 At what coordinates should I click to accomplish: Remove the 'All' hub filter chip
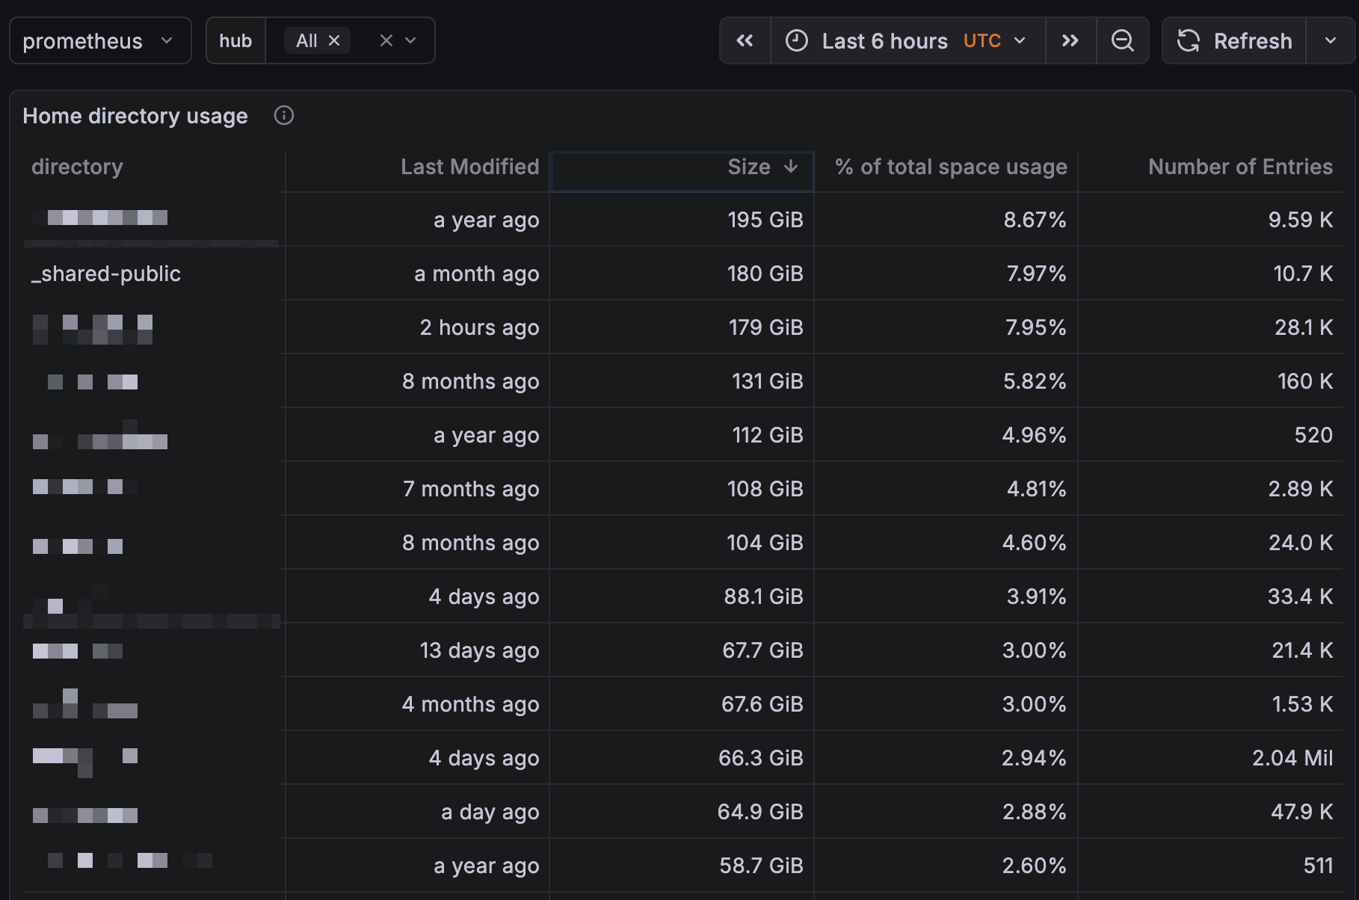[334, 40]
